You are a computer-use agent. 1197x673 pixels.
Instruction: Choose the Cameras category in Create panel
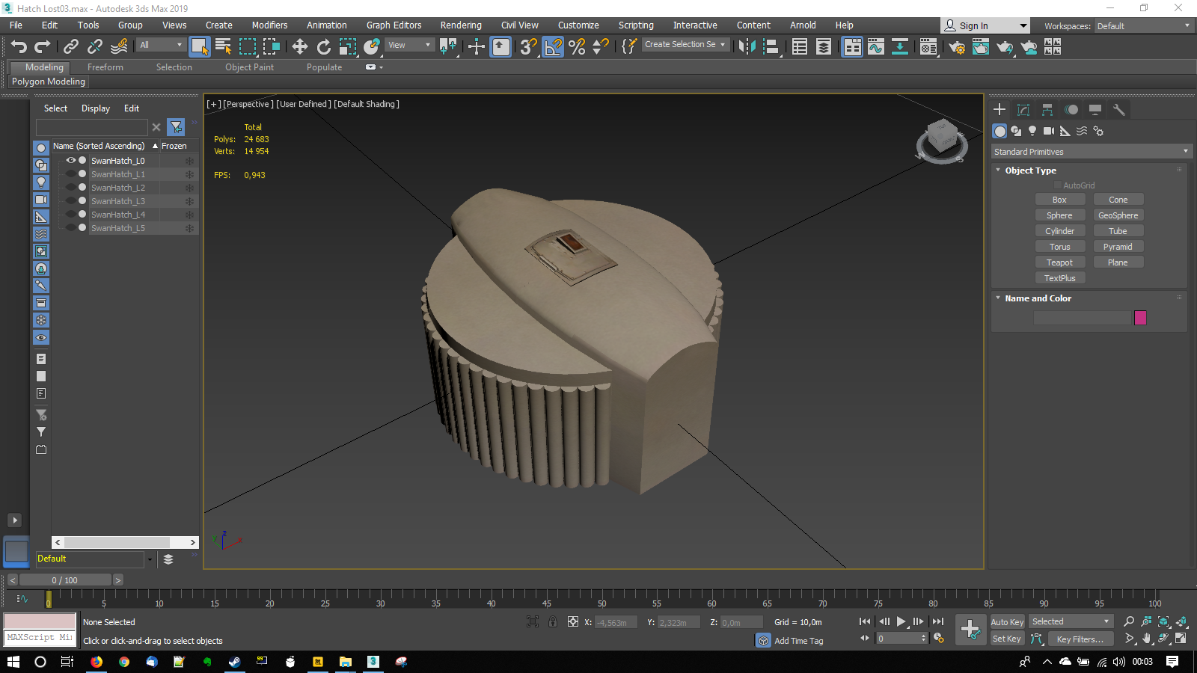coord(1049,131)
